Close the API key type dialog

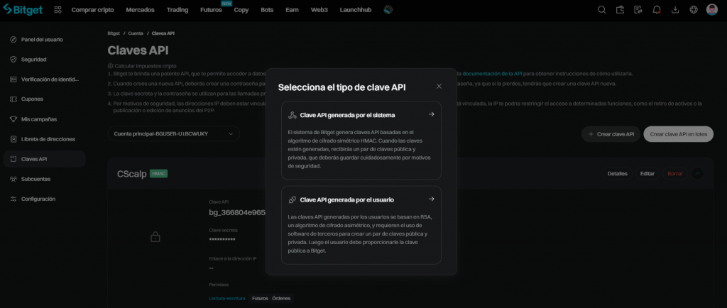click(439, 86)
